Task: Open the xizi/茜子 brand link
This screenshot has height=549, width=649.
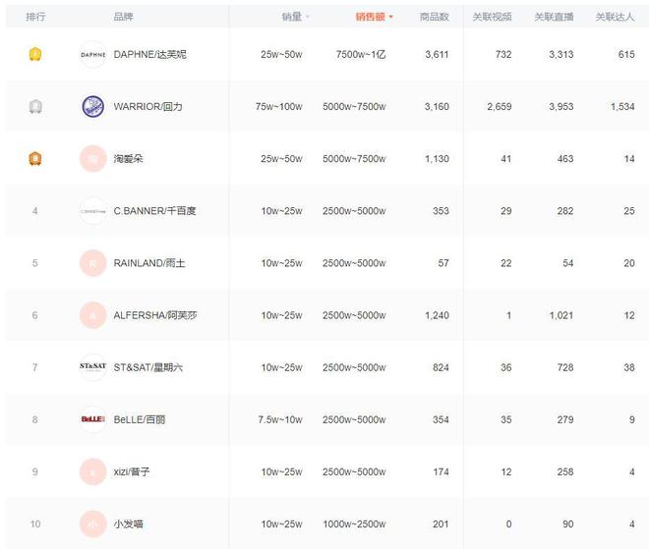Action: tap(132, 471)
